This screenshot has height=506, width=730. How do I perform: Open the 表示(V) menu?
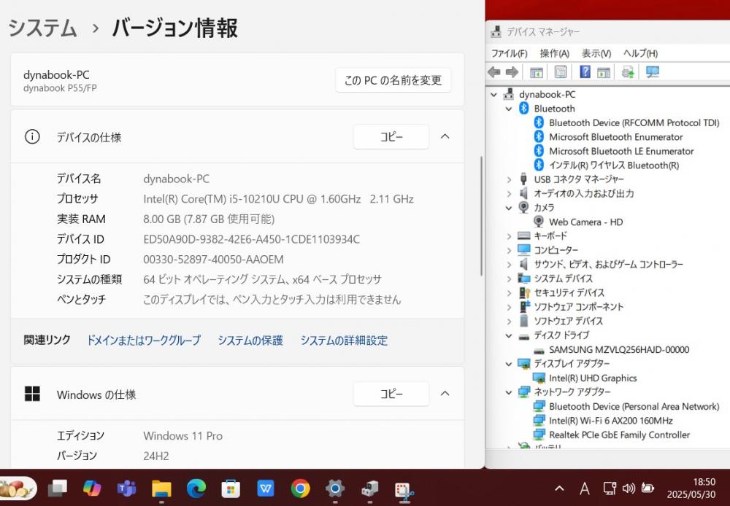pyautogui.click(x=596, y=53)
